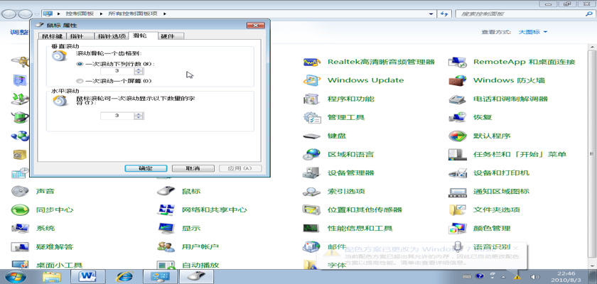Viewport: 597px width, 284px height.
Task: Switch to the 指针选项 tab
Action: click(112, 36)
